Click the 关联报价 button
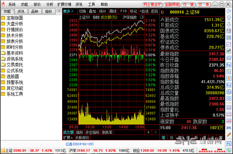The height and width of the screenshot is (154, 233). pyautogui.click(x=82, y=138)
